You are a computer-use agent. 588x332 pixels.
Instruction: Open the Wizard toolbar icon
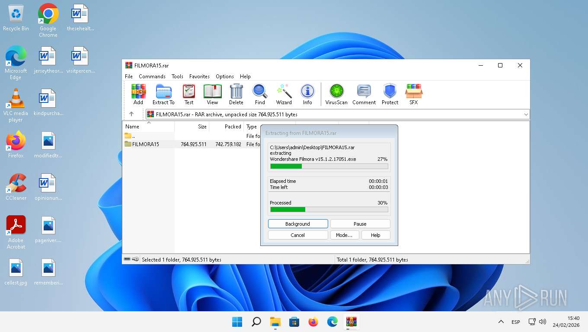click(284, 94)
